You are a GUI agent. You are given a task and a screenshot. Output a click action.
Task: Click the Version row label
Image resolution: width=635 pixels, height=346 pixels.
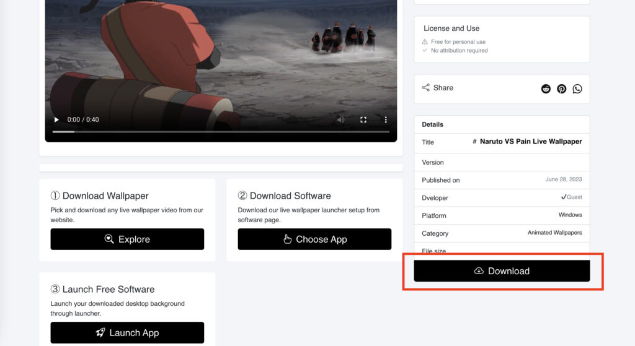[x=432, y=163]
